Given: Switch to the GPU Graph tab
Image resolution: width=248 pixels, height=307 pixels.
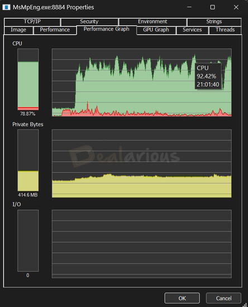Looking at the screenshot, I should 156,30.
